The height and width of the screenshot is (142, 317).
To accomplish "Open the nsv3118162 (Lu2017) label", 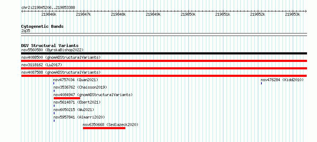I will (42, 65).
